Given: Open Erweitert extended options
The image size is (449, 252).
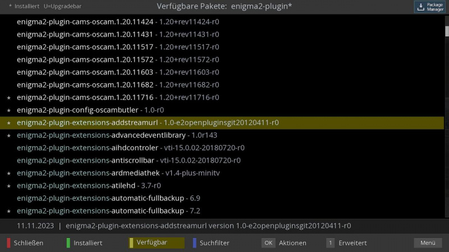Looking at the screenshot, I should click(352, 243).
